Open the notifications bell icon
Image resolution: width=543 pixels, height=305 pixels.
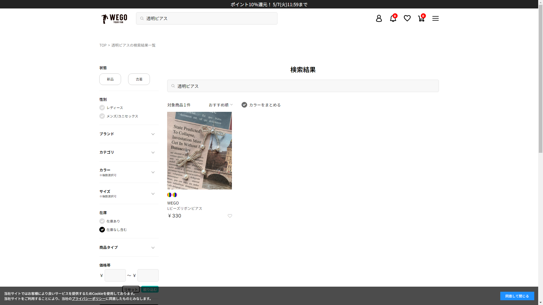click(393, 18)
